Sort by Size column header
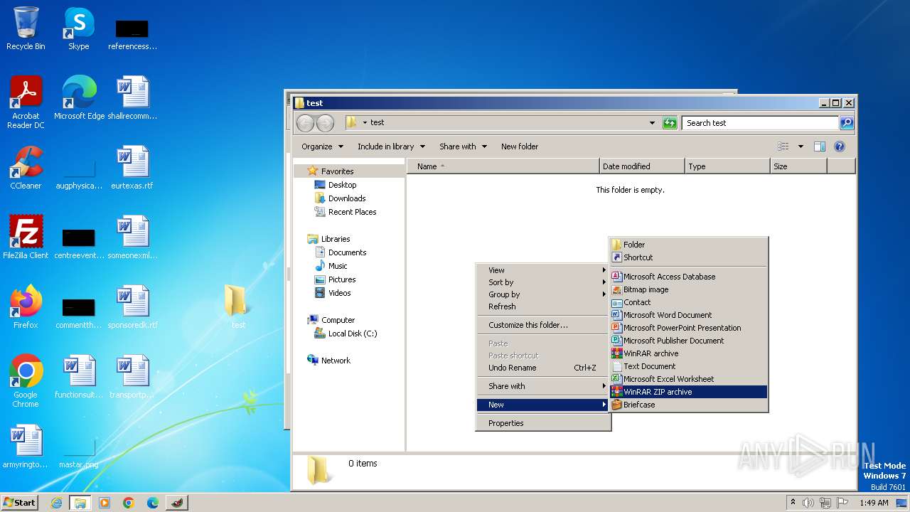The width and height of the screenshot is (910, 512). point(799,166)
